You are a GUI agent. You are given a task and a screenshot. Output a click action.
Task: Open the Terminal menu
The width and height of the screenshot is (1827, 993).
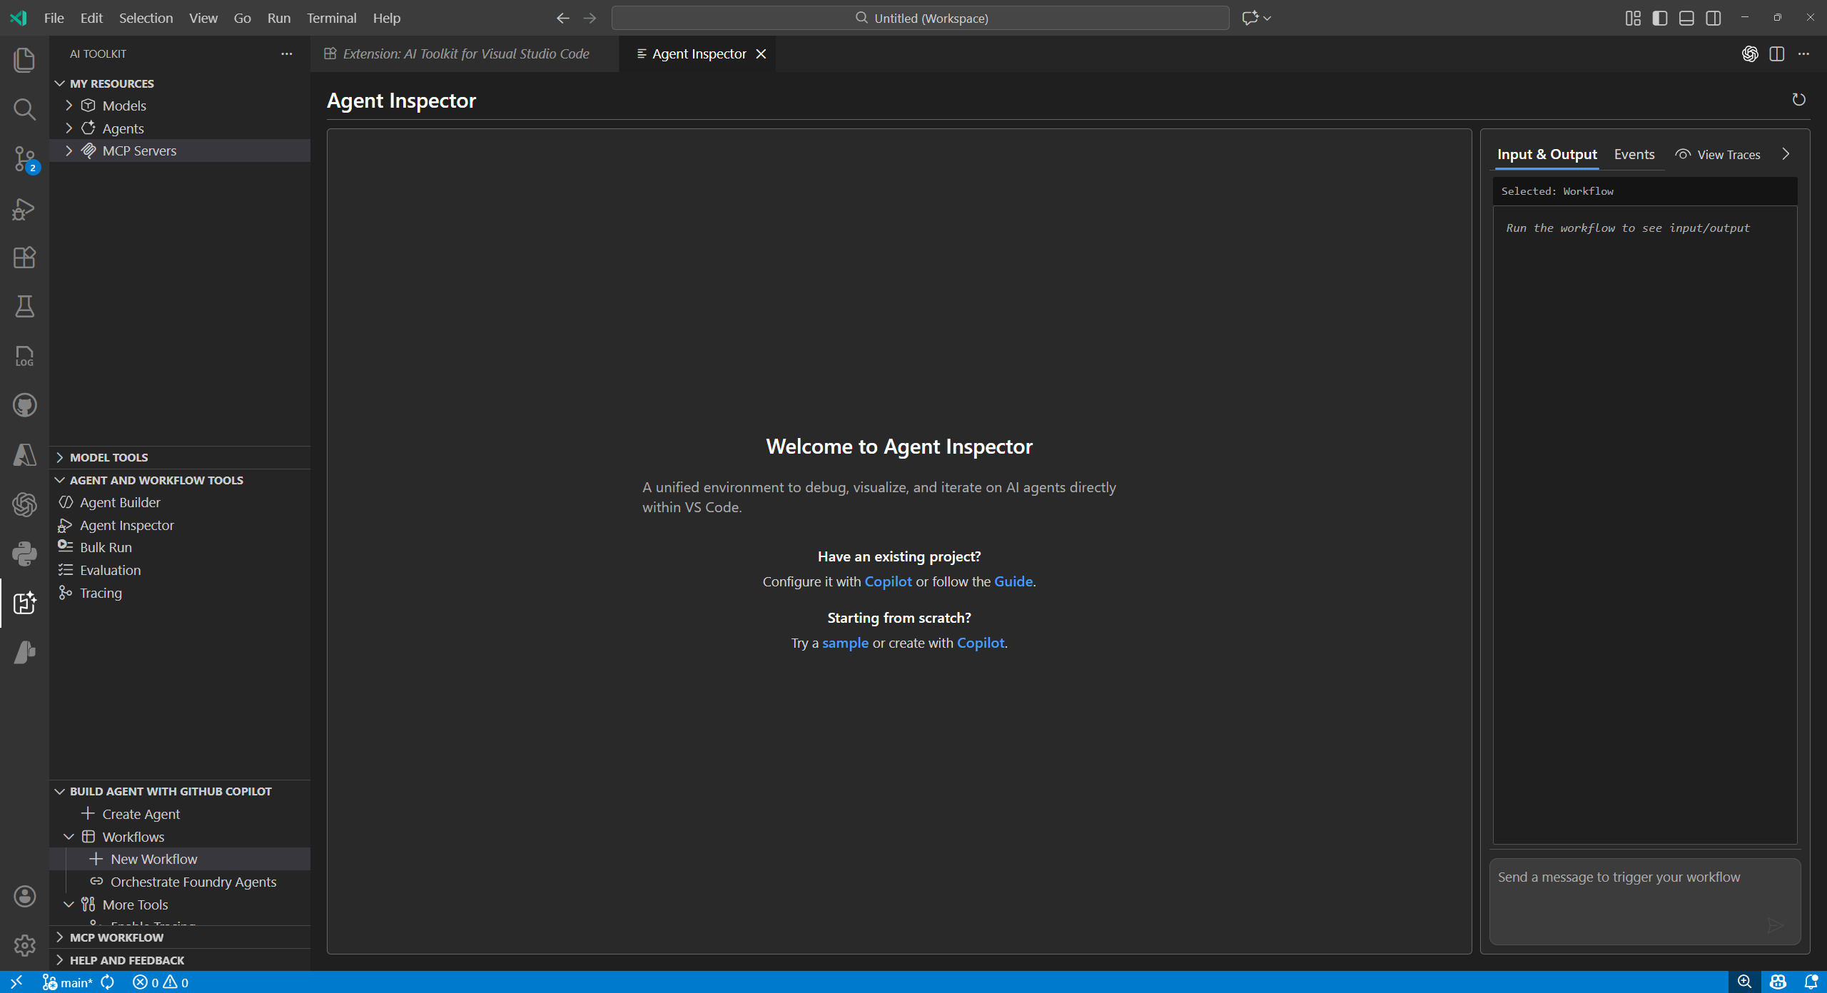pyautogui.click(x=330, y=18)
